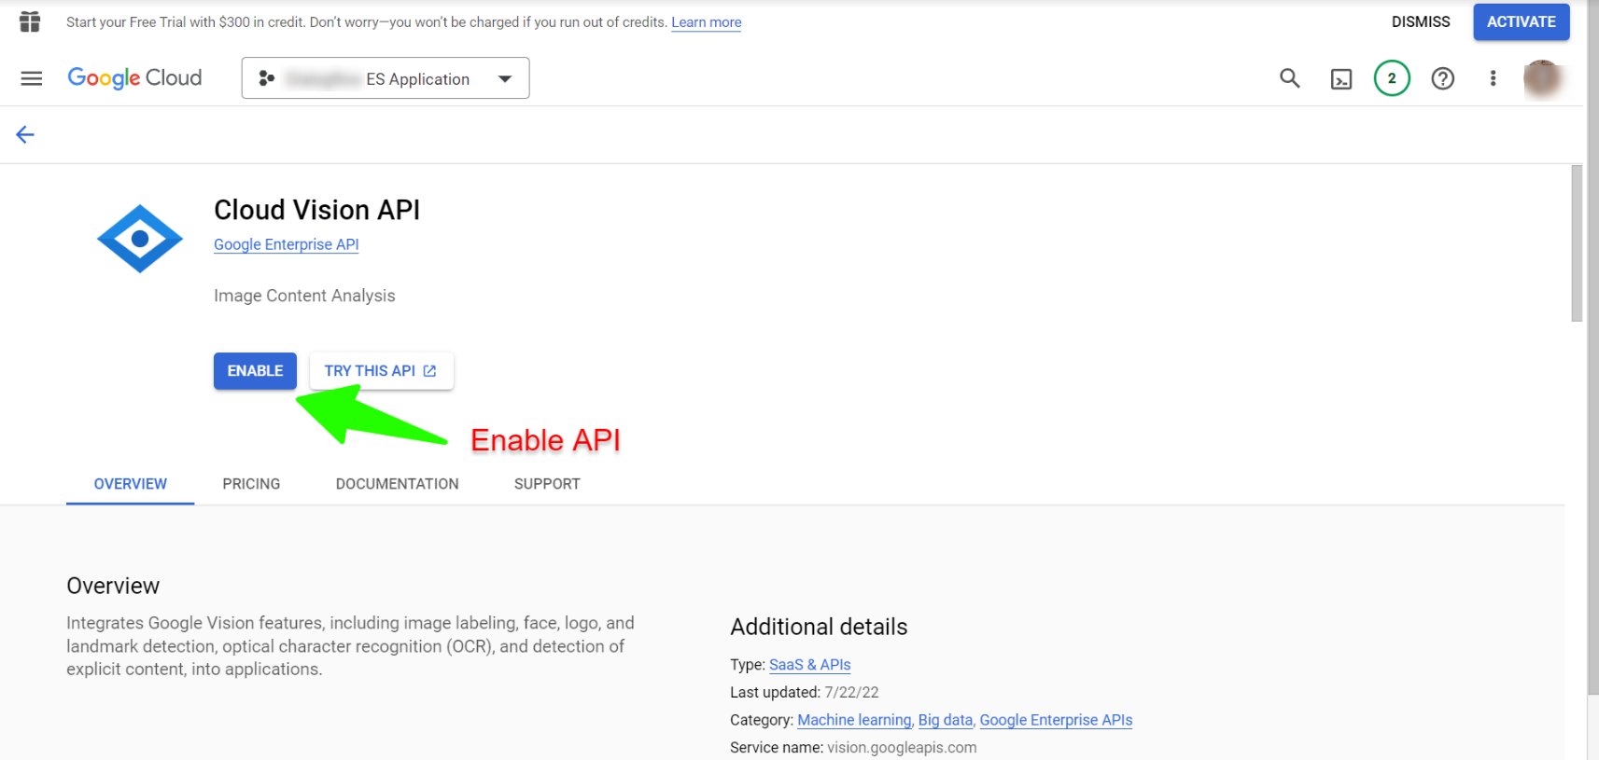
Task: Activate Cloud Shell terminal icon
Action: coord(1341,79)
